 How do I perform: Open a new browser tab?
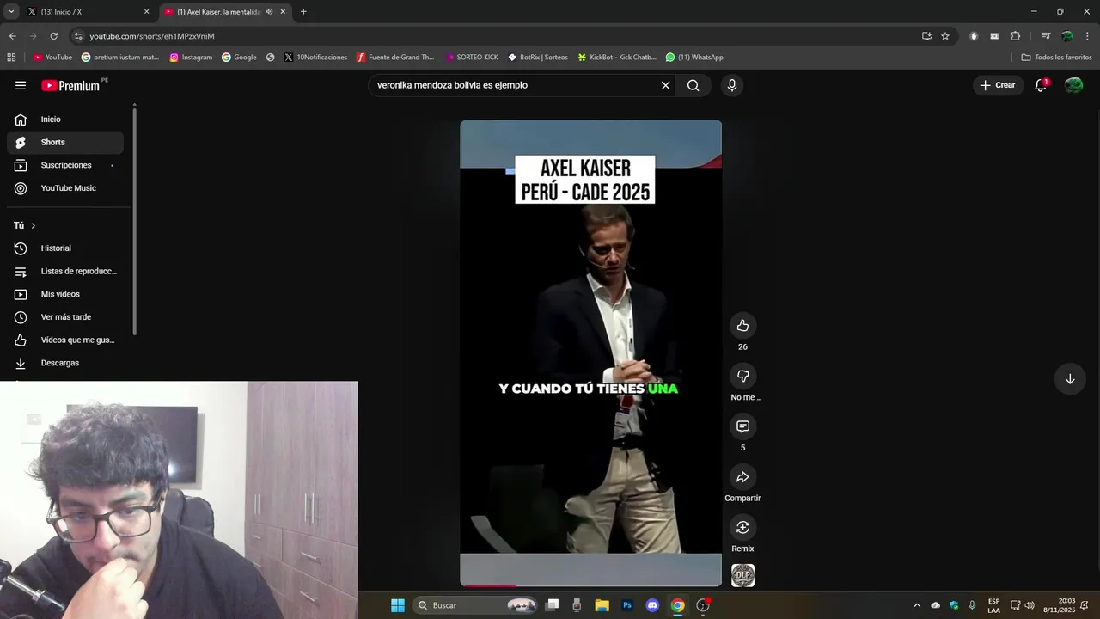point(303,12)
